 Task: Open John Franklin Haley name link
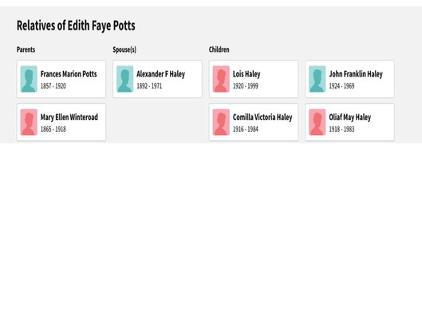(x=356, y=74)
